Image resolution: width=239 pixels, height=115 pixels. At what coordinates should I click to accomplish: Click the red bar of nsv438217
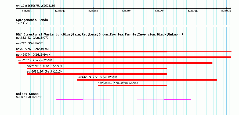[132, 85]
